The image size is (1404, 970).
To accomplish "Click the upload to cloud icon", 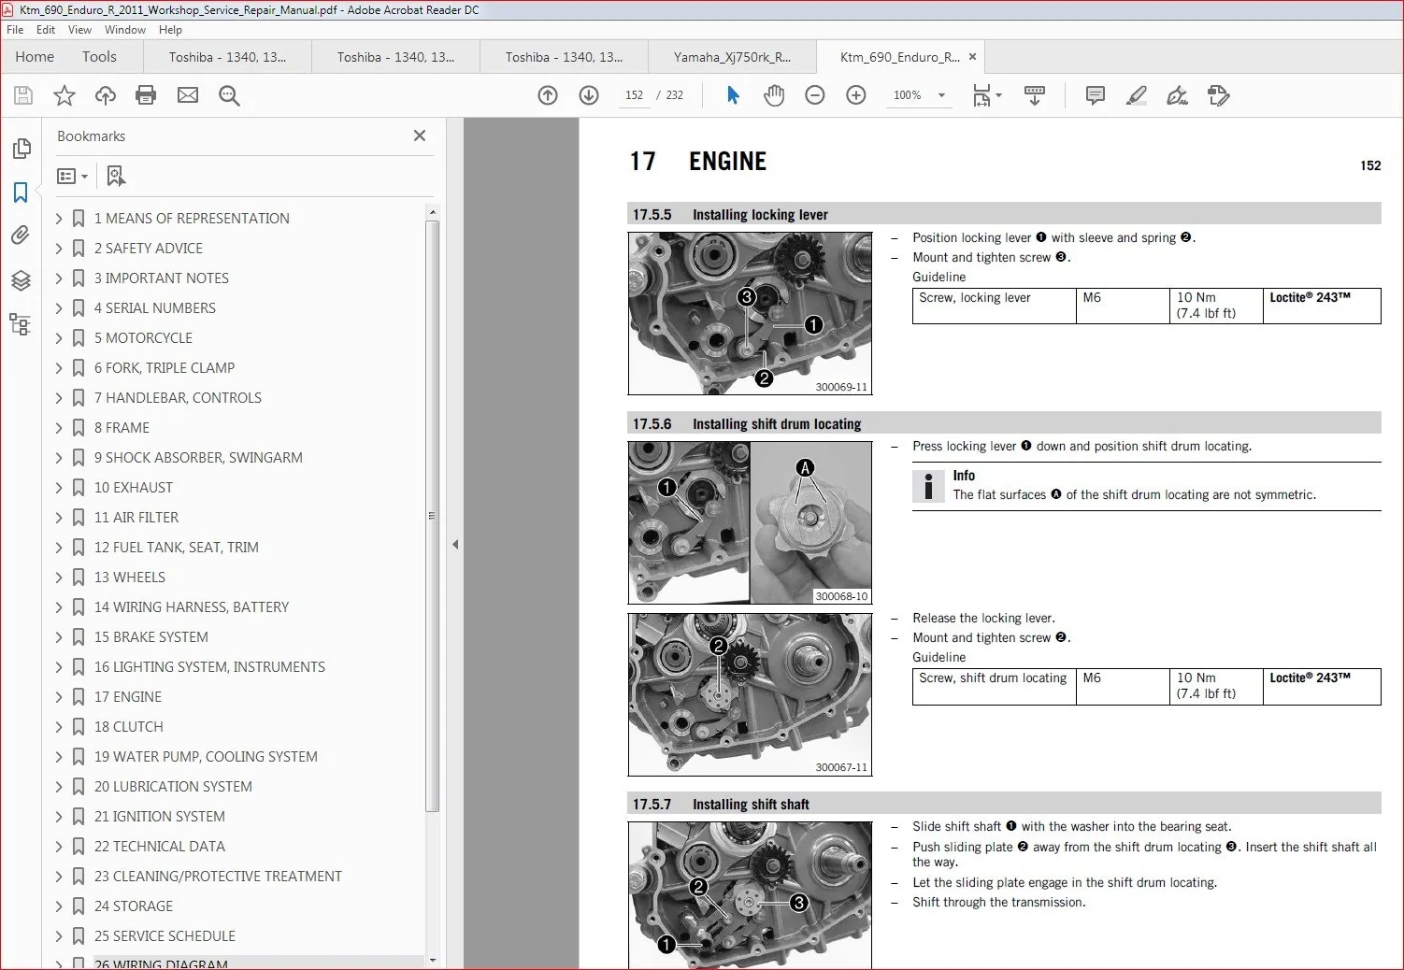I will [106, 95].
